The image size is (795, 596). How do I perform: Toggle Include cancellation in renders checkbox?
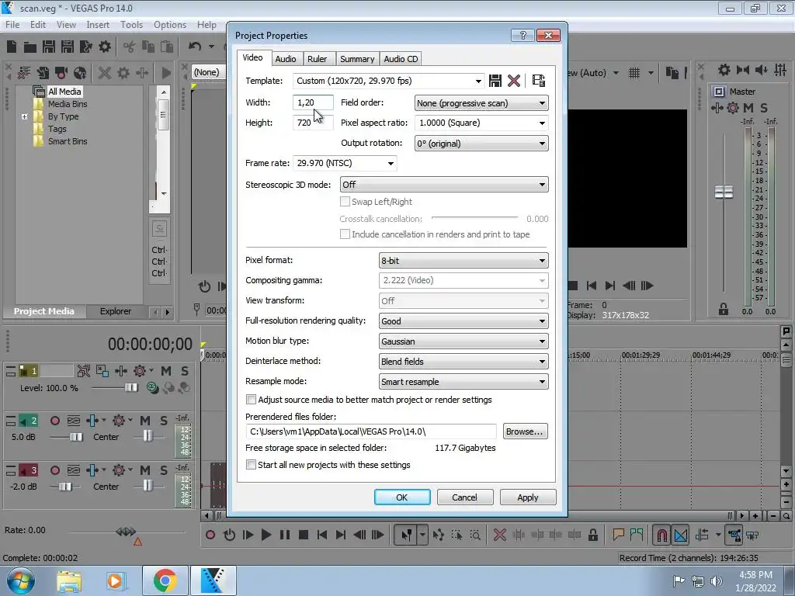click(x=345, y=234)
